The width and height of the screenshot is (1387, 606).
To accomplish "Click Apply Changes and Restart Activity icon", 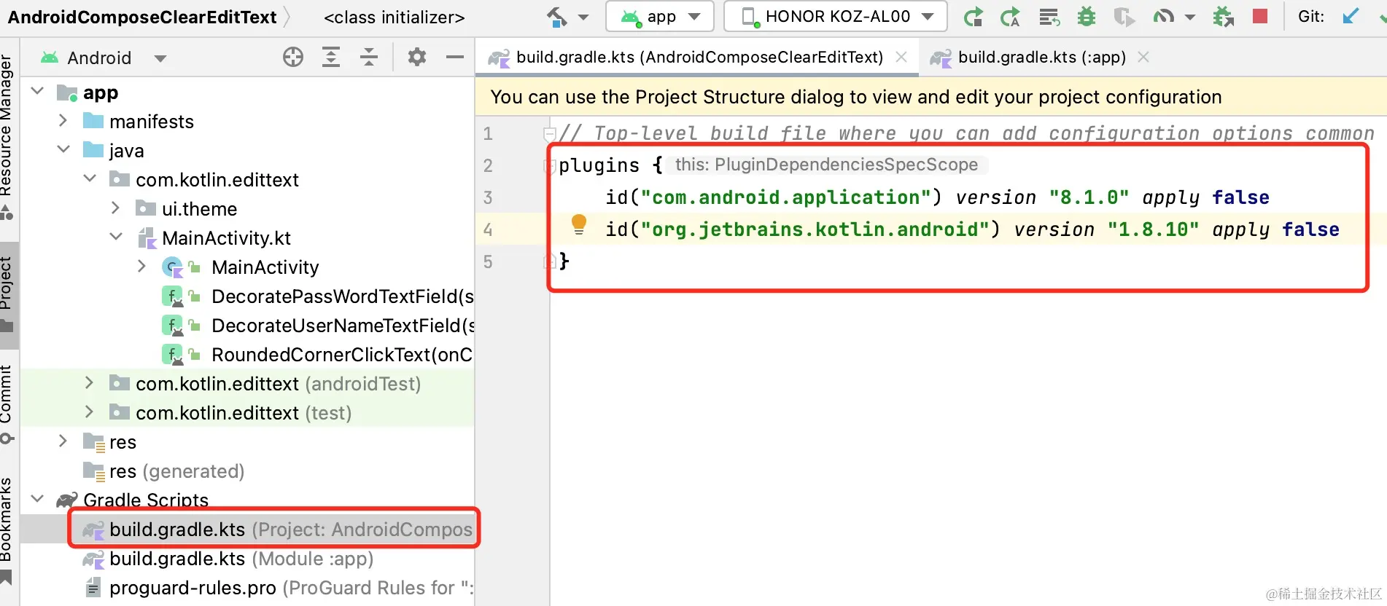I will [x=1011, y=17].
